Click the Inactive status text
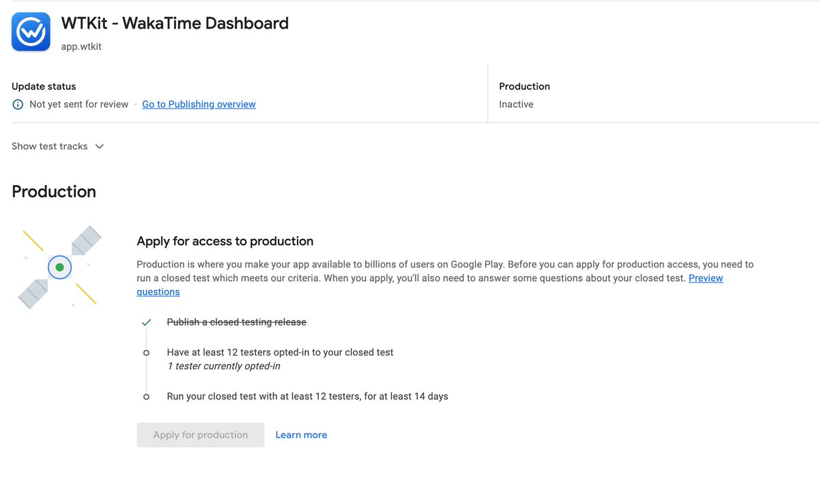Screen dimensions: 819x492 516,104
